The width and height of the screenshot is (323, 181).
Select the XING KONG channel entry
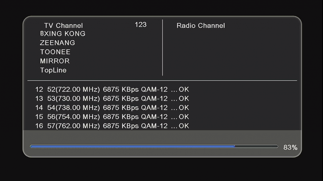63,34
